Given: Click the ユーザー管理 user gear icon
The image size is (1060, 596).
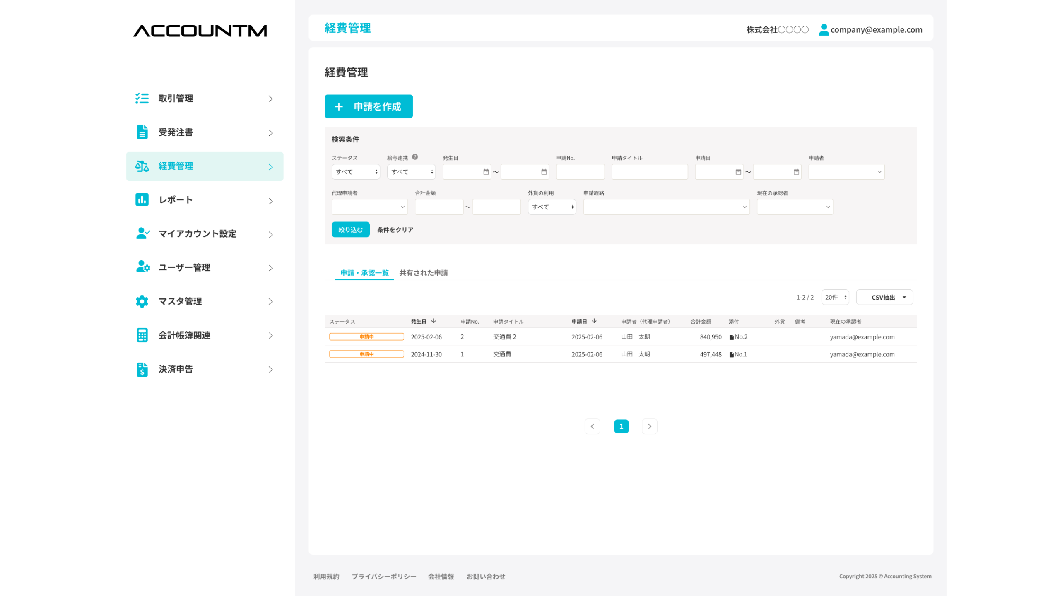Looking at the screenshot, I should (x=143, y=267).
